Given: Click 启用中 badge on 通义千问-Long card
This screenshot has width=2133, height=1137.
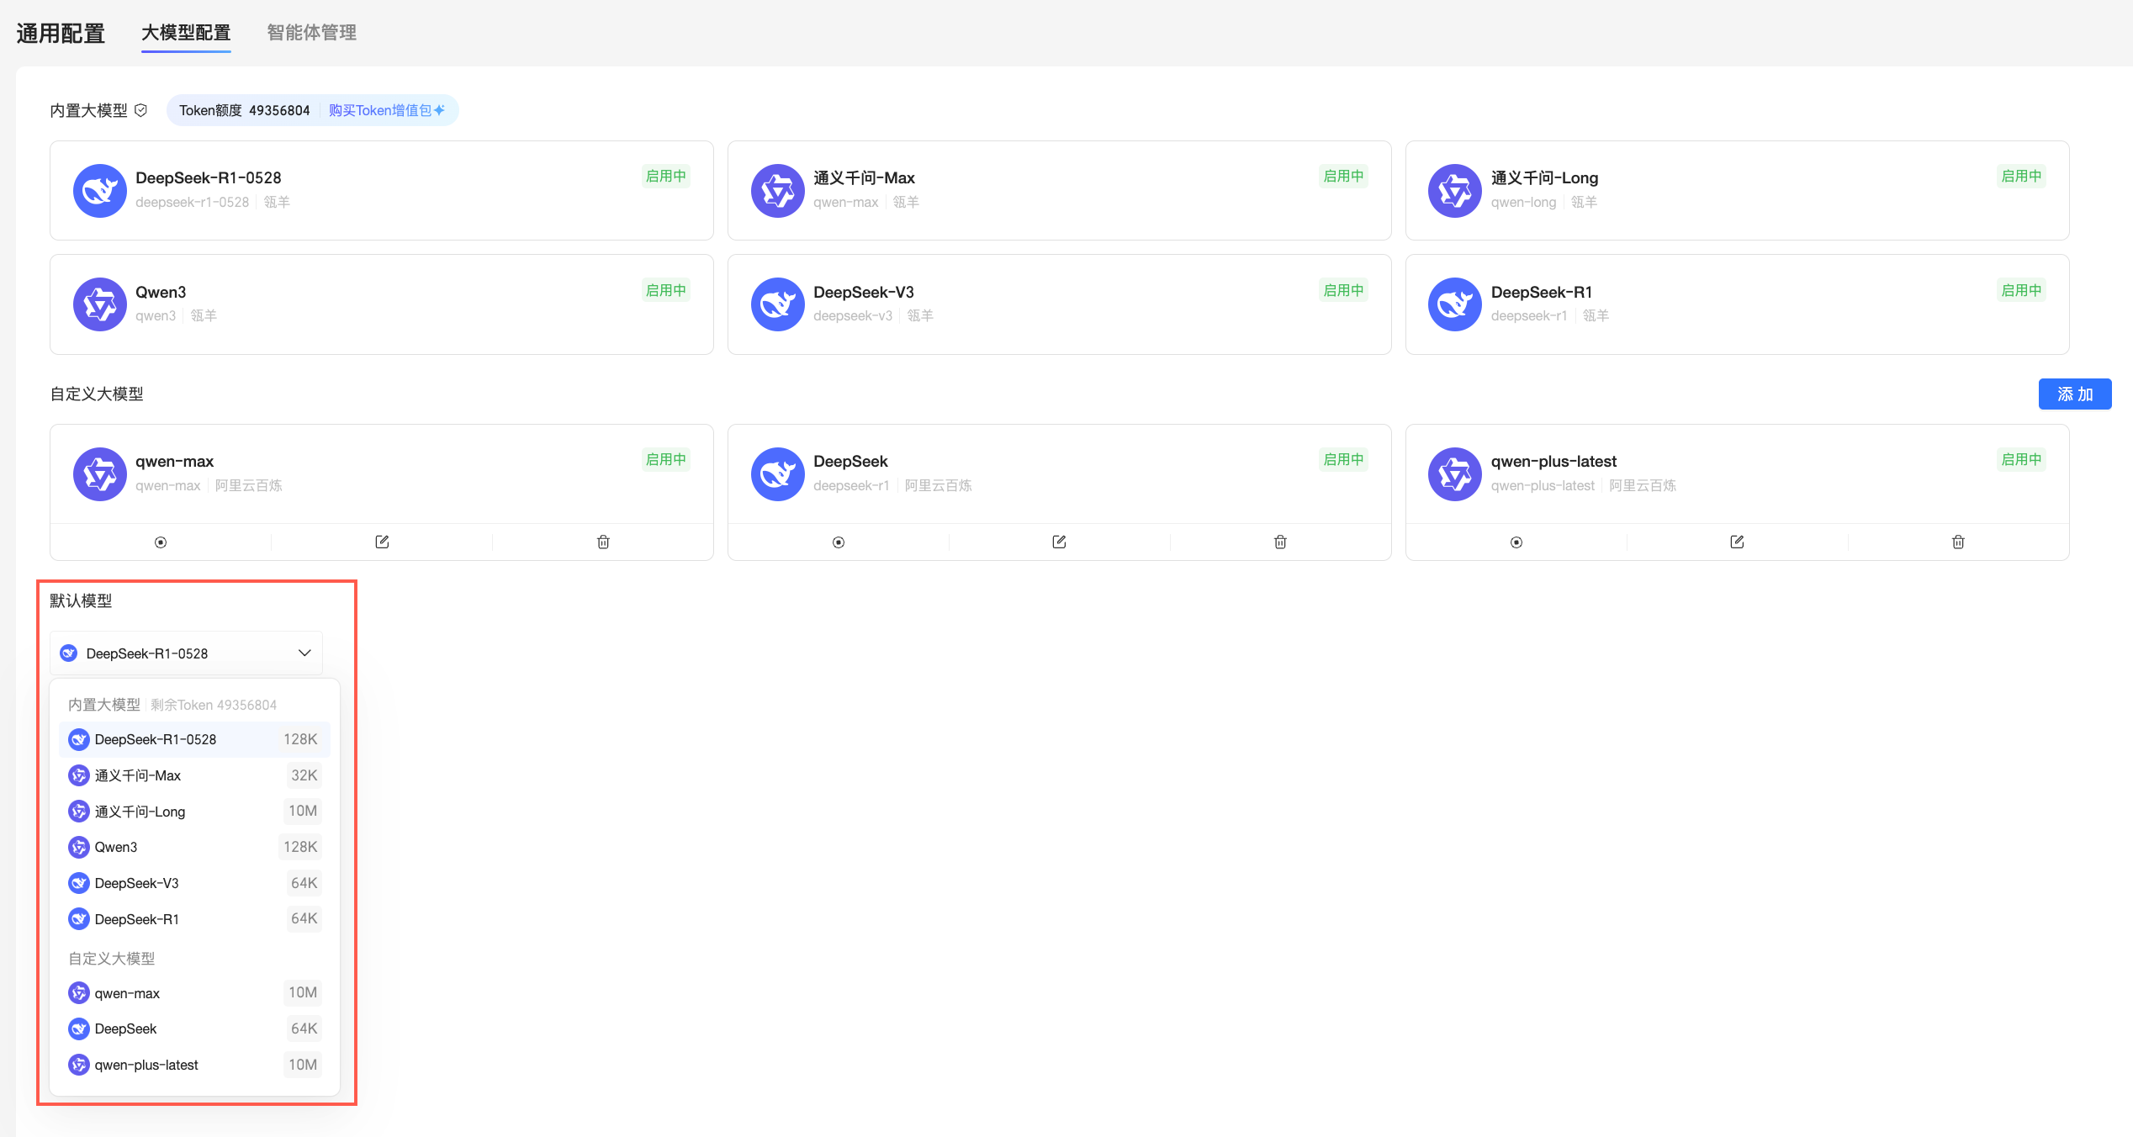Looking at the screenshot, I should pyautogui.click(x=2022, y=177).
